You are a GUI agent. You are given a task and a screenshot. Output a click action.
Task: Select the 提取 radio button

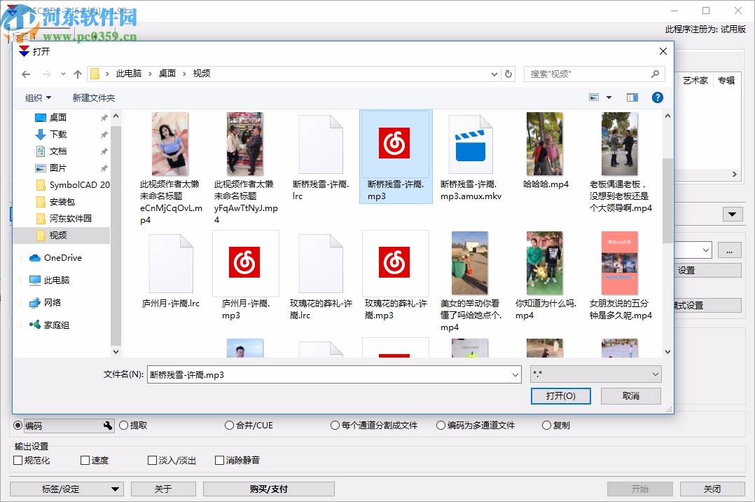[x=123, y=425]
